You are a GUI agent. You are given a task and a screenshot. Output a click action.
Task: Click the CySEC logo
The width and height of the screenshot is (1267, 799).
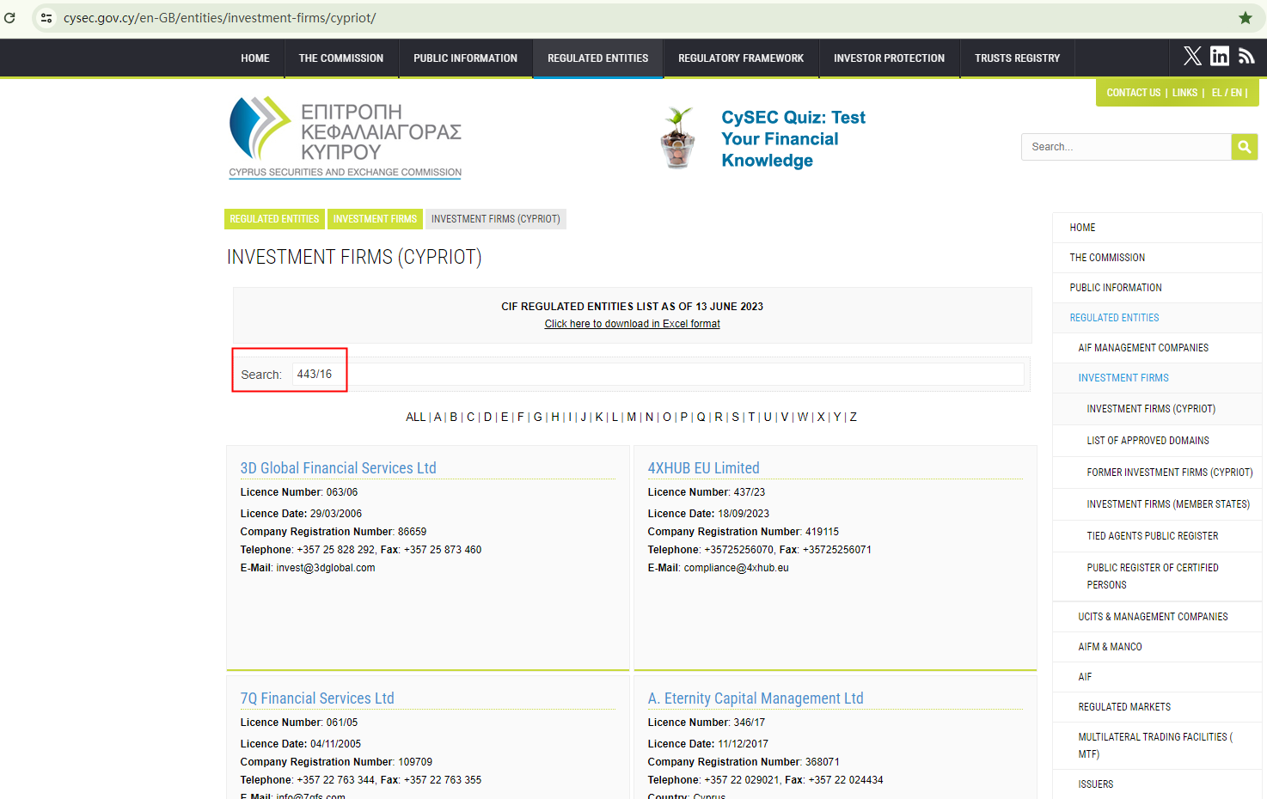pyautogui.click(x=346, y=137)
